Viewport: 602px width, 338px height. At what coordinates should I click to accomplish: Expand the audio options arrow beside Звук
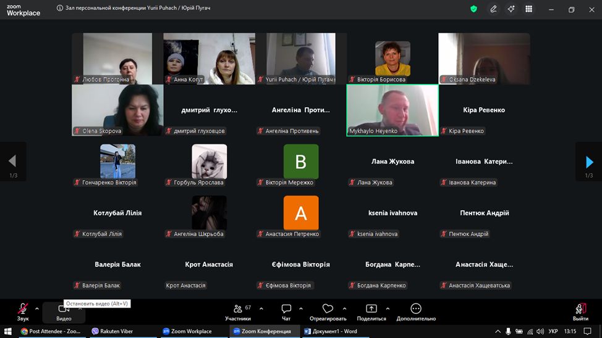(x=36, y=308)
